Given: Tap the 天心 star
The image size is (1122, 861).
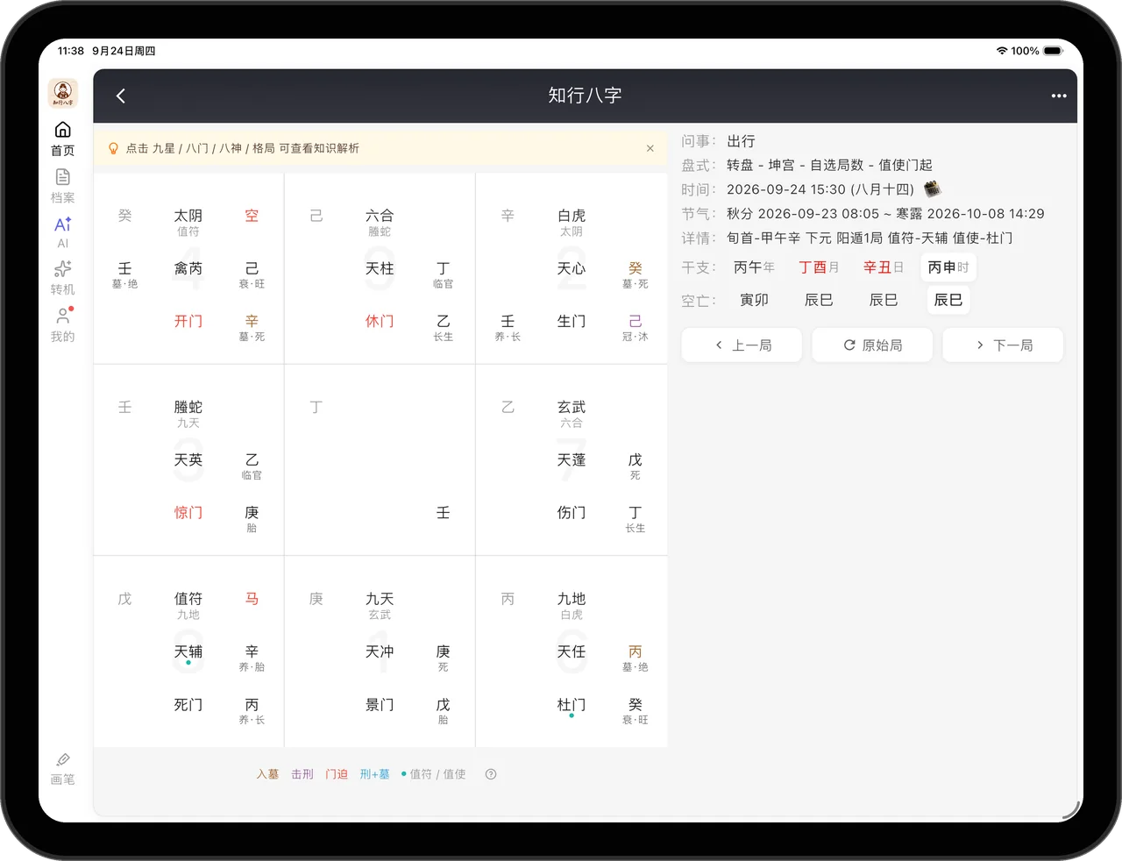Looking at the screenshot, I should 572,268.
